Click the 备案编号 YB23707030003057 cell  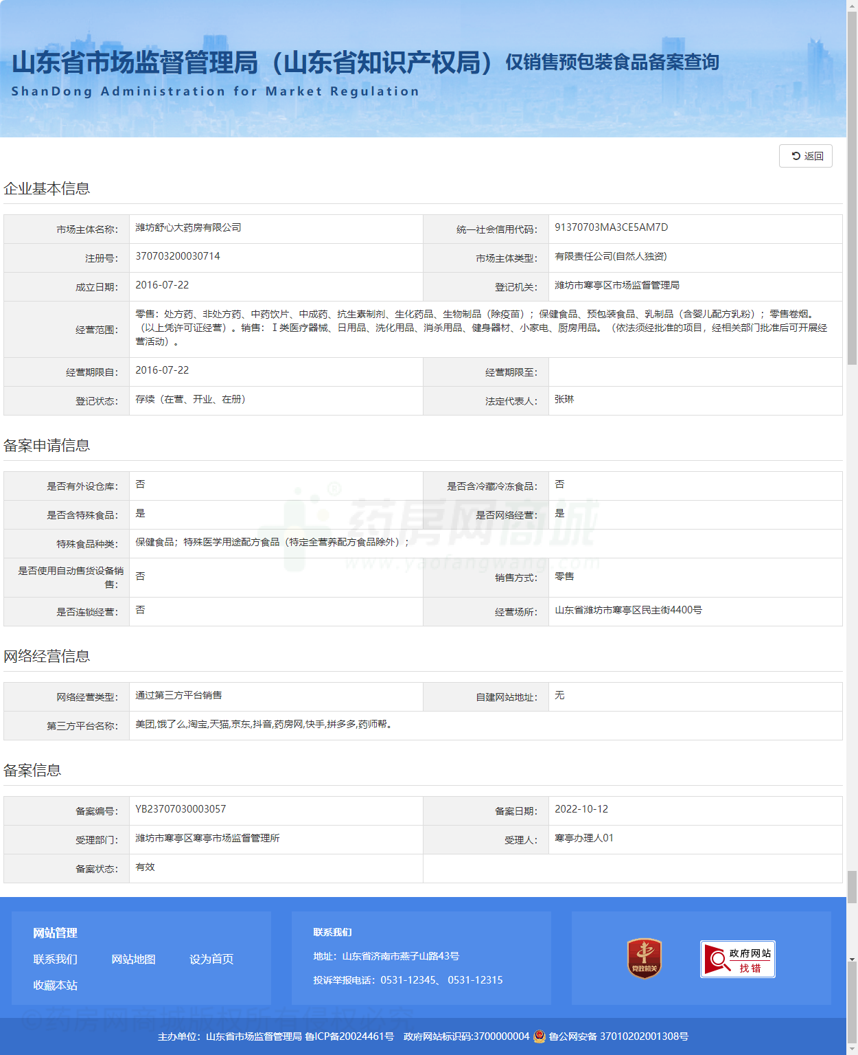coord(181,809)
